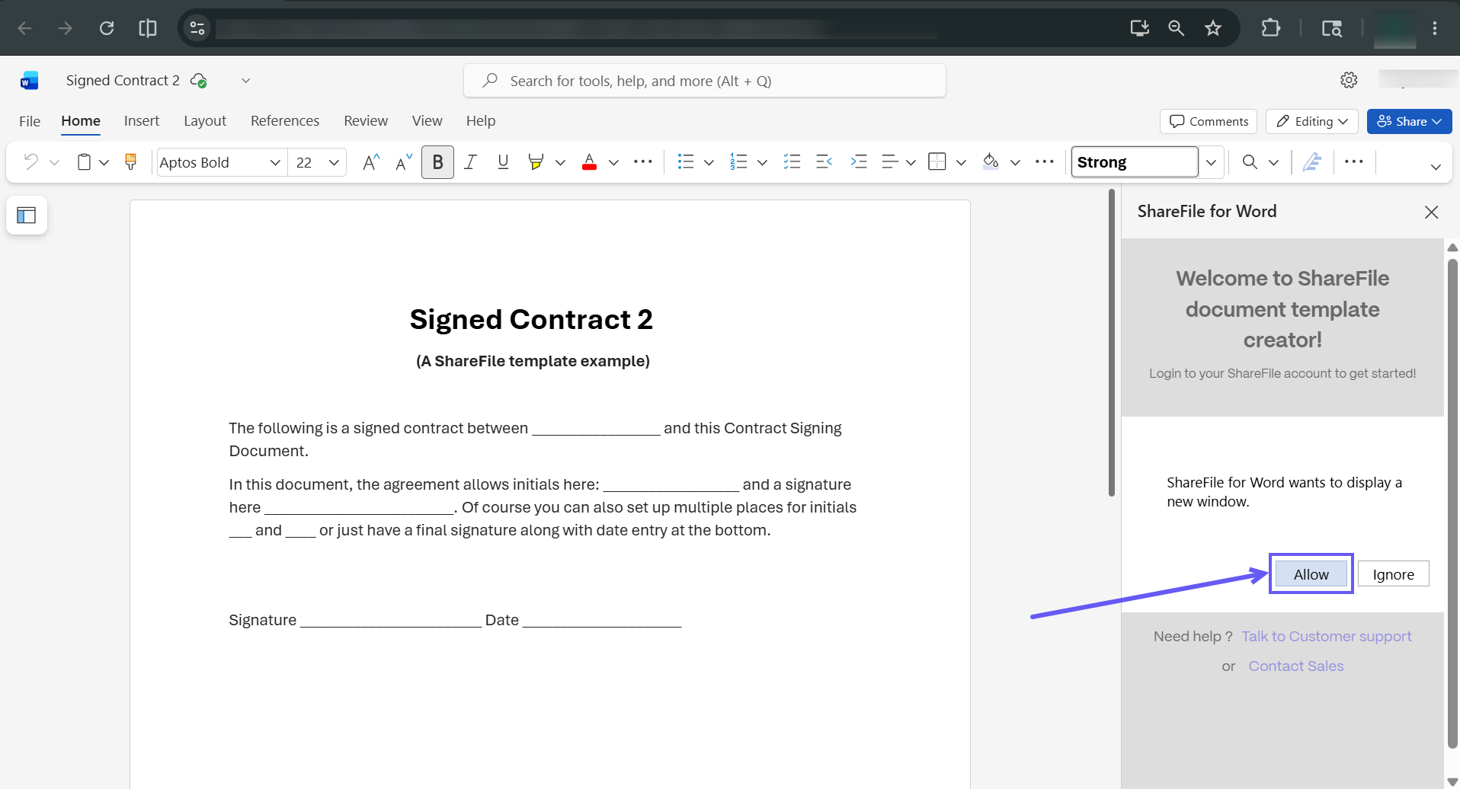The width and height of the screenshot is (1460, 789).
Task: Apply a numbered list
Action: pos(738,161)
